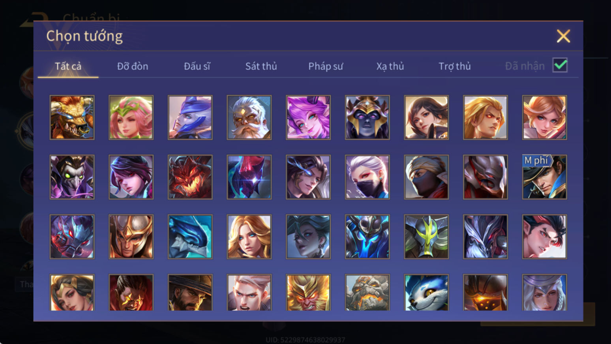The image size is (611, 344).
Task: Select the purple-haired horned girl hero
Action: pos(308,117)
